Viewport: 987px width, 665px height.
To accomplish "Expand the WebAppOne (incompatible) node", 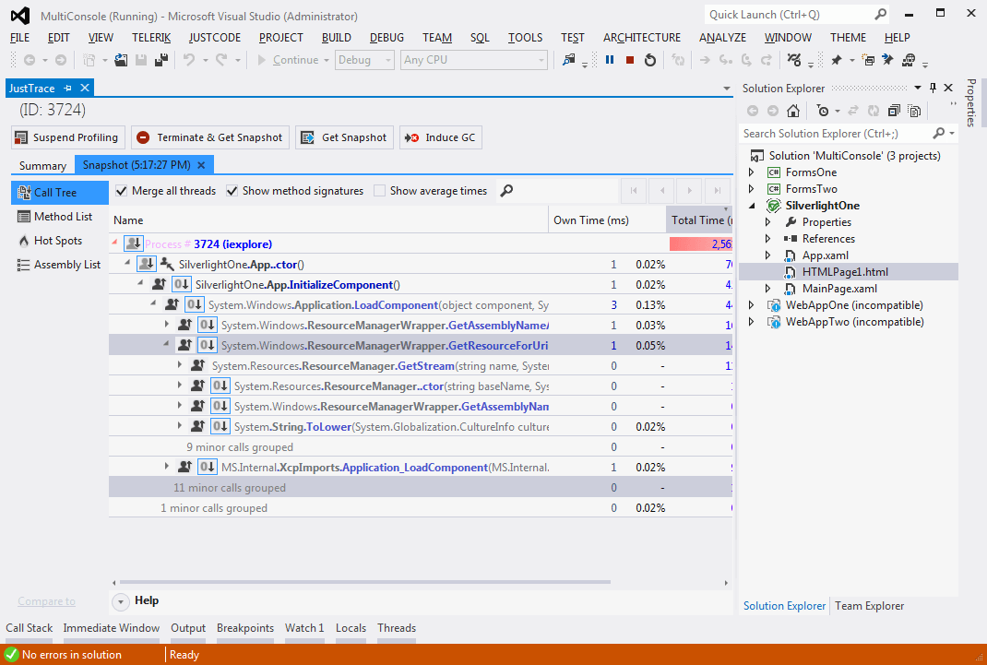I will [x=751, y=305].
